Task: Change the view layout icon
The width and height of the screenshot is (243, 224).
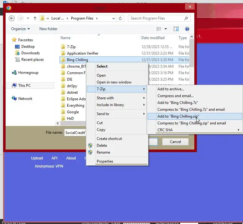Action: [159, 29]
